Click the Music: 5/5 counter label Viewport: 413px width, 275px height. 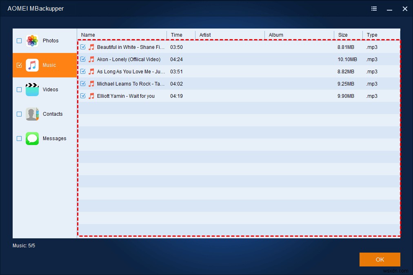(23, 245)
